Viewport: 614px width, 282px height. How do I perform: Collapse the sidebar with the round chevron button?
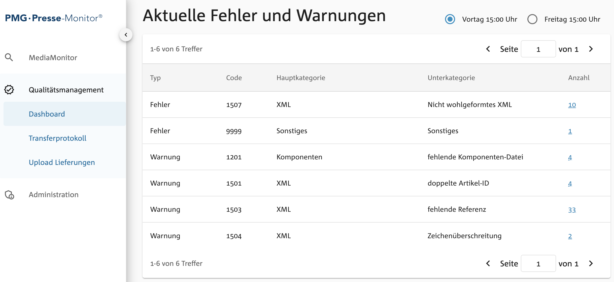point(126,35)
